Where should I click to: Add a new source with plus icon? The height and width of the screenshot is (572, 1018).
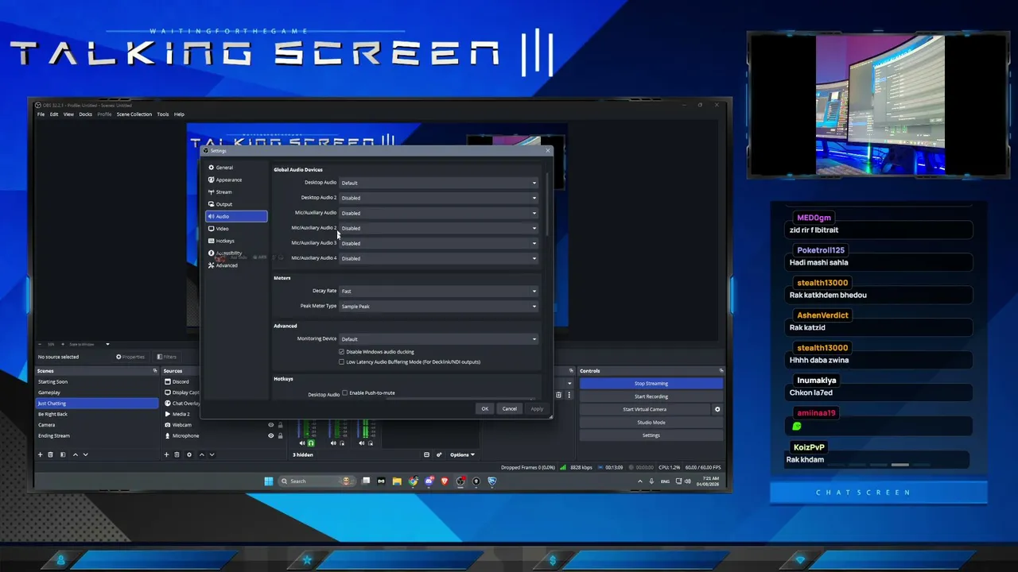(x=166, y=454)
